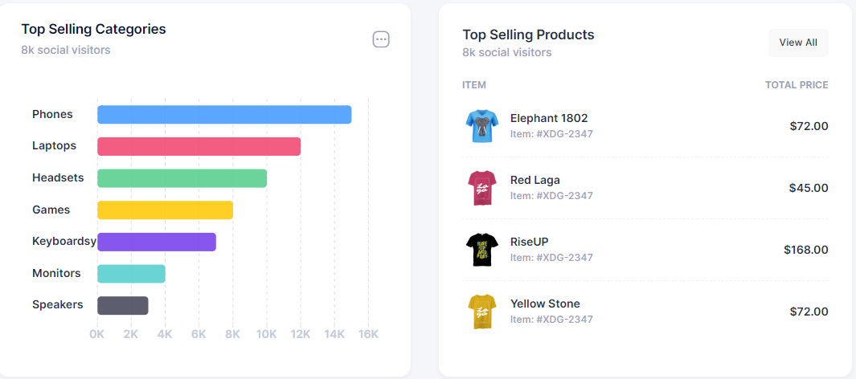Click the red Red Laga t-shirt image

point(482,188)
